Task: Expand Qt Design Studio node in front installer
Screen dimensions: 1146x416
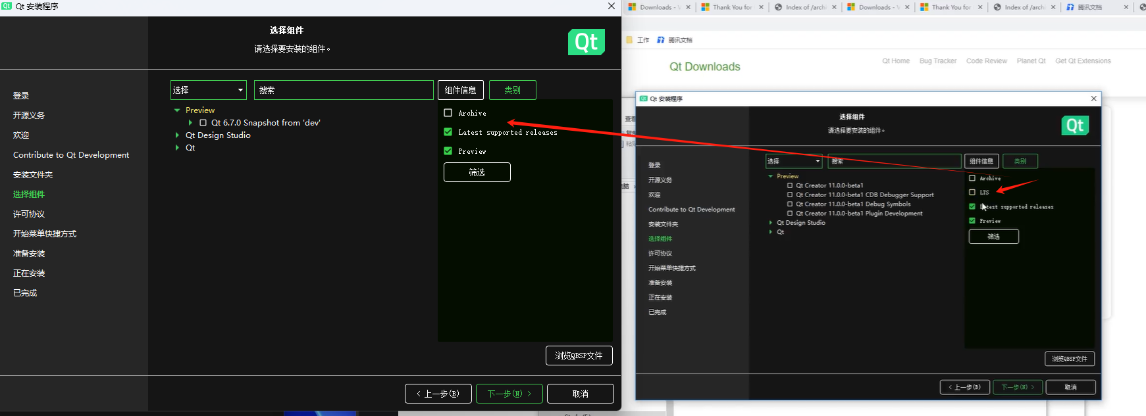Action: 177,135
